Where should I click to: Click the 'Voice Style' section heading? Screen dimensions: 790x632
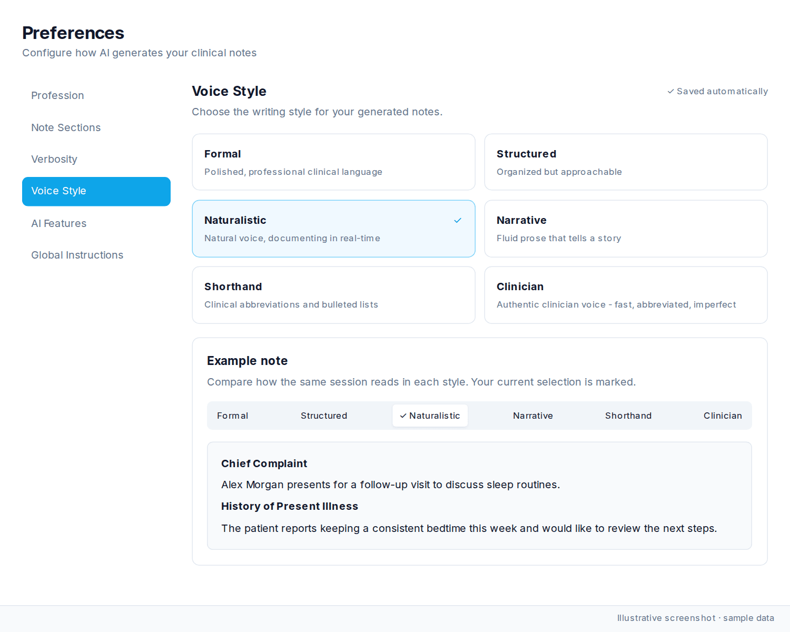point(229,91)
